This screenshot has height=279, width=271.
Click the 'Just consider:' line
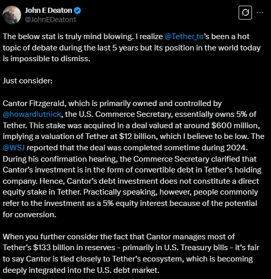[28, 81]
